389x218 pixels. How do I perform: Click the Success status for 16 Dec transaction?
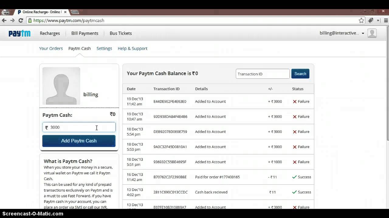[x=301, y=177]
